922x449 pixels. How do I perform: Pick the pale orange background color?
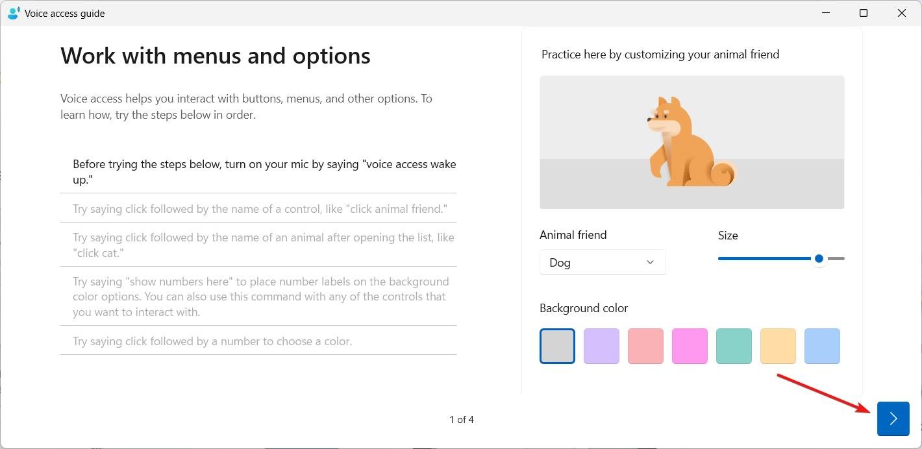click(778, 346)
